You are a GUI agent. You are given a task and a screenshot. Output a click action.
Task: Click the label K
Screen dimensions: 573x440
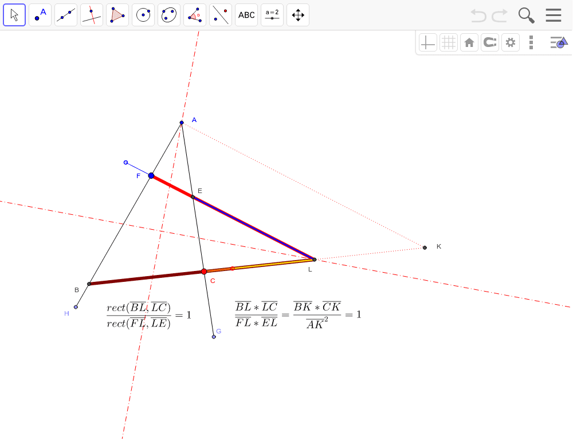(x=439, y=247)
